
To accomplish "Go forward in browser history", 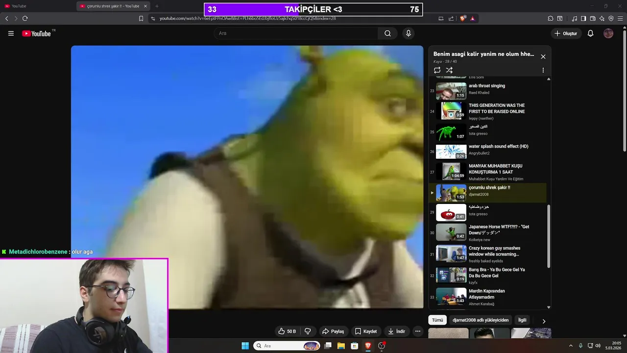I will (x=16, y=19).
